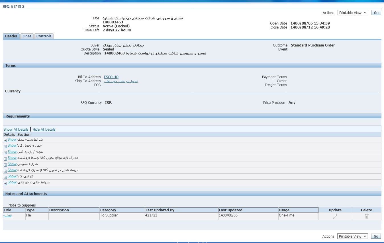
Task: Click the top Go button
Action: click(376, 13)
